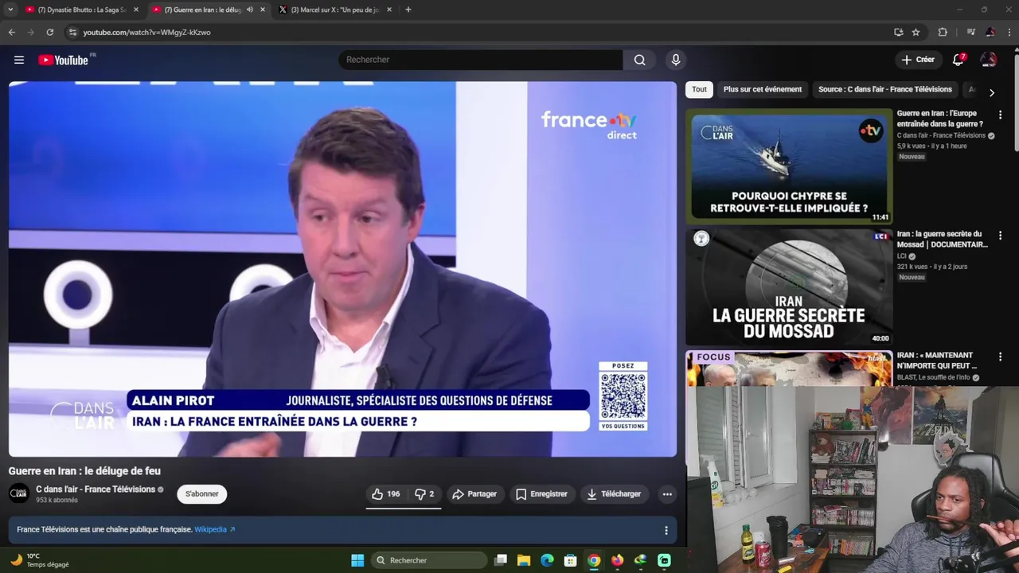The image size is (1019, 573).
Task: Open Pourquoi Chypre video thumbnail
Action: (789, 166)
